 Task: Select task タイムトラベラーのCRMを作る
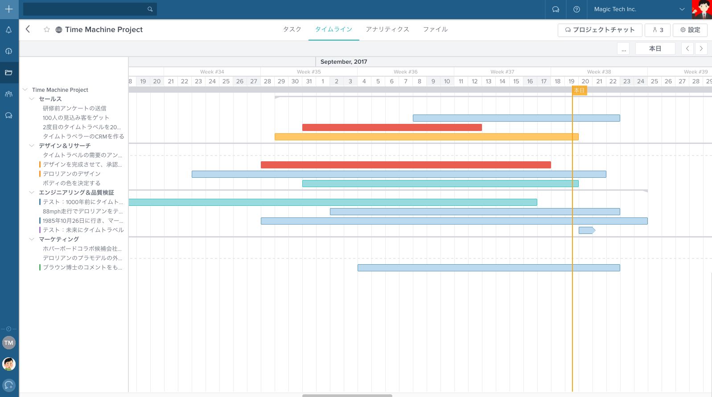tap(83, 136)
